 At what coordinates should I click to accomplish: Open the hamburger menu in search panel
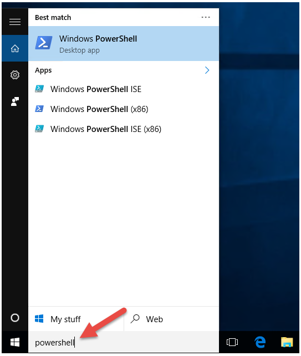coord(15,22)
